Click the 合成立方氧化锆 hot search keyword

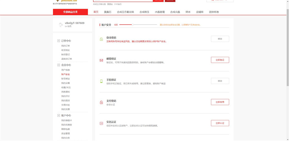click(100, 4)
